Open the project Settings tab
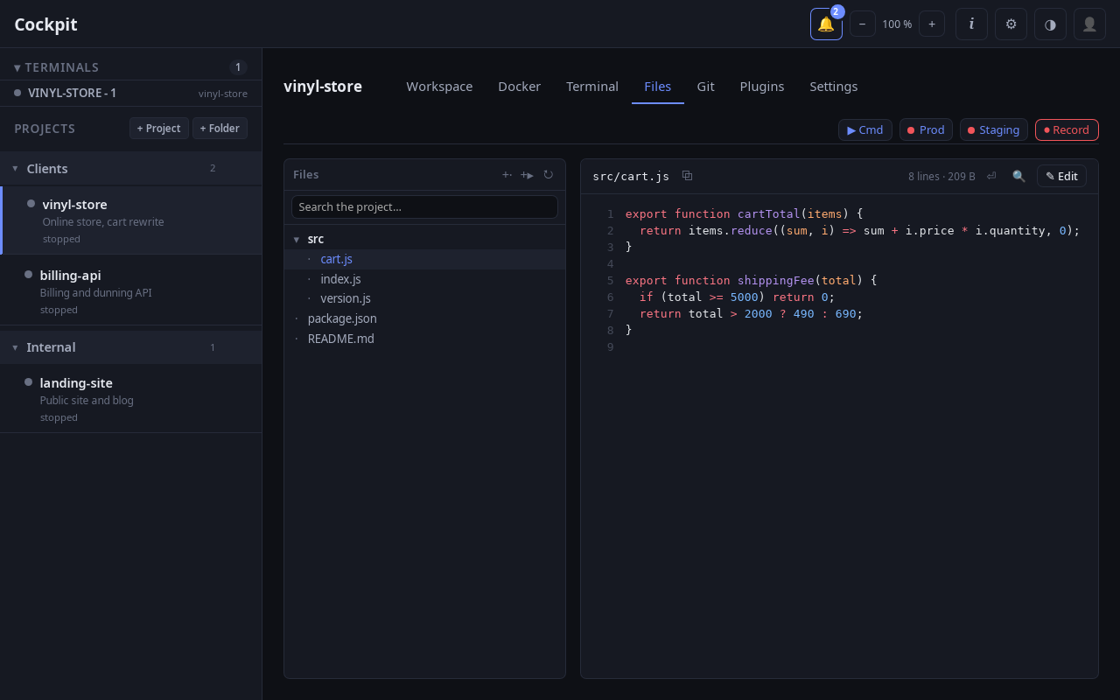Image resolution: width=1120 pixels, height=700 pixels. tap(833, 87)
